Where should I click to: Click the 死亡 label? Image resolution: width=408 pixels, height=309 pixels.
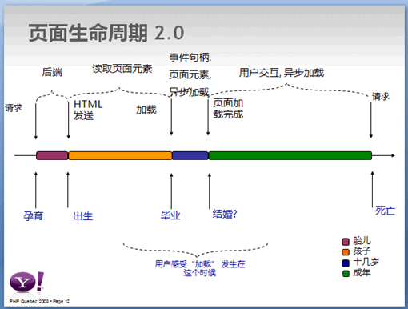385,211
